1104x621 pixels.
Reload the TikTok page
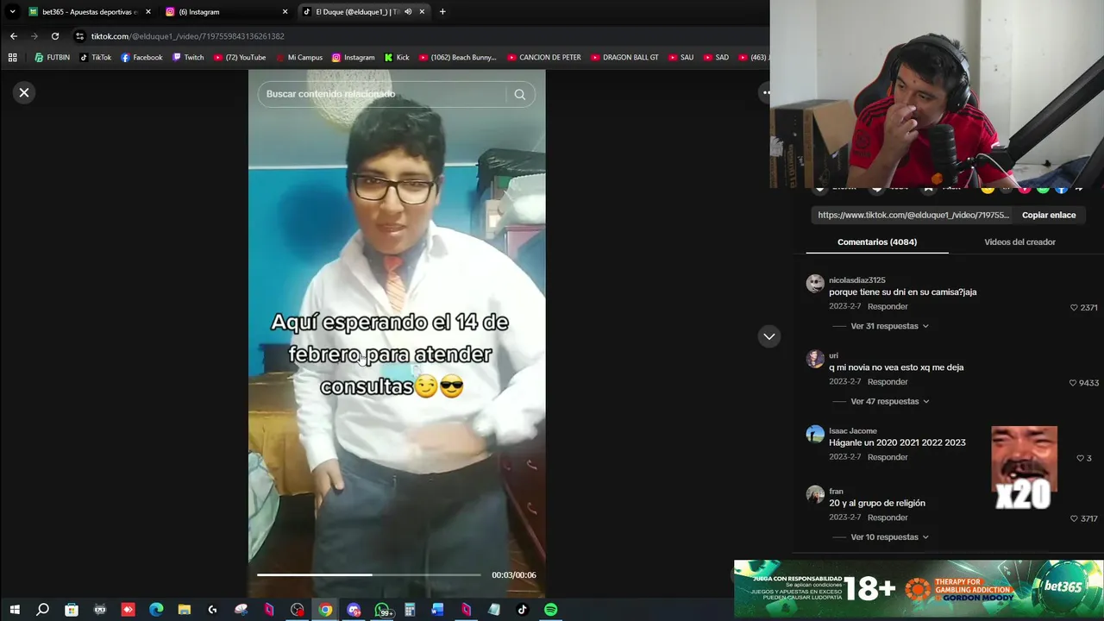pos(55,36)
